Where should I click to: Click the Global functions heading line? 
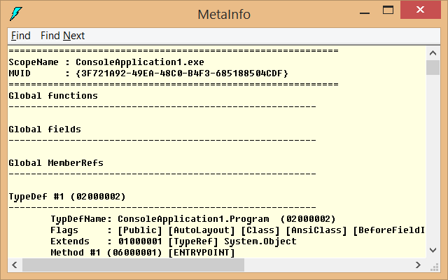(53, 95)
